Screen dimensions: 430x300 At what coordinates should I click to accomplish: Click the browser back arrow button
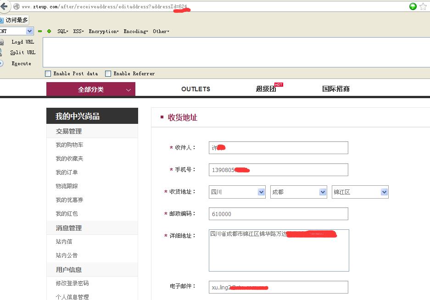point(4,6)
